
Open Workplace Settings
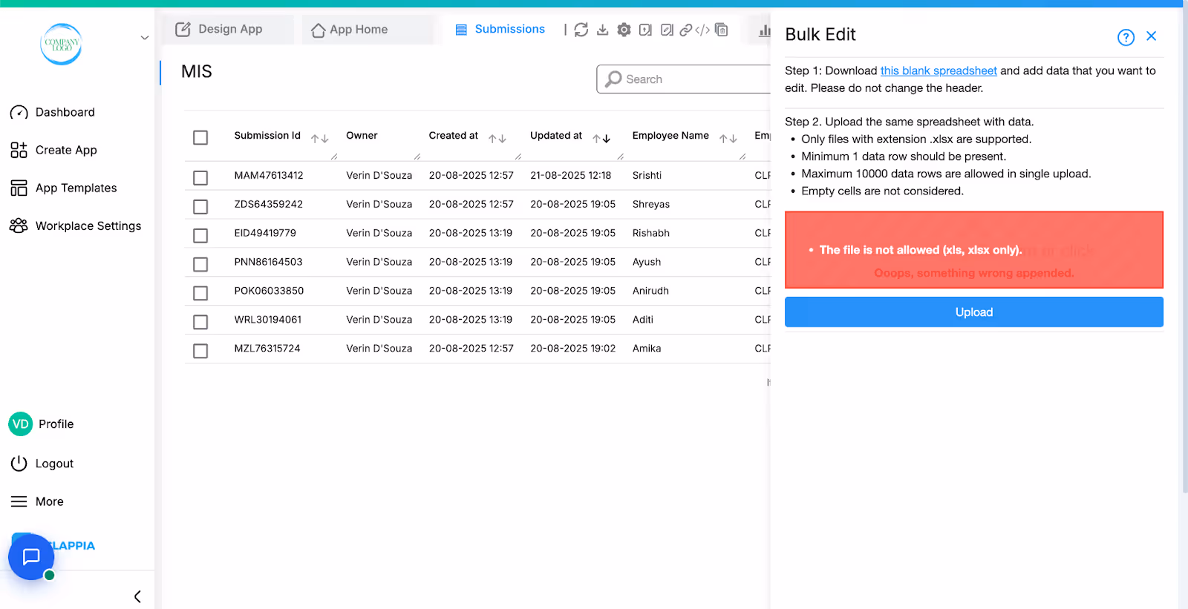75,226
